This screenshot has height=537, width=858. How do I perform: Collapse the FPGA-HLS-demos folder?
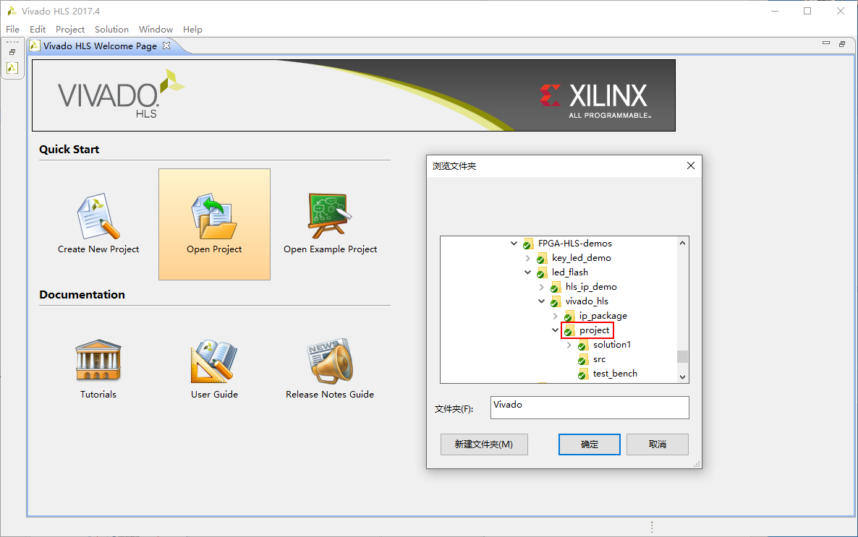[x=514, y=244]
